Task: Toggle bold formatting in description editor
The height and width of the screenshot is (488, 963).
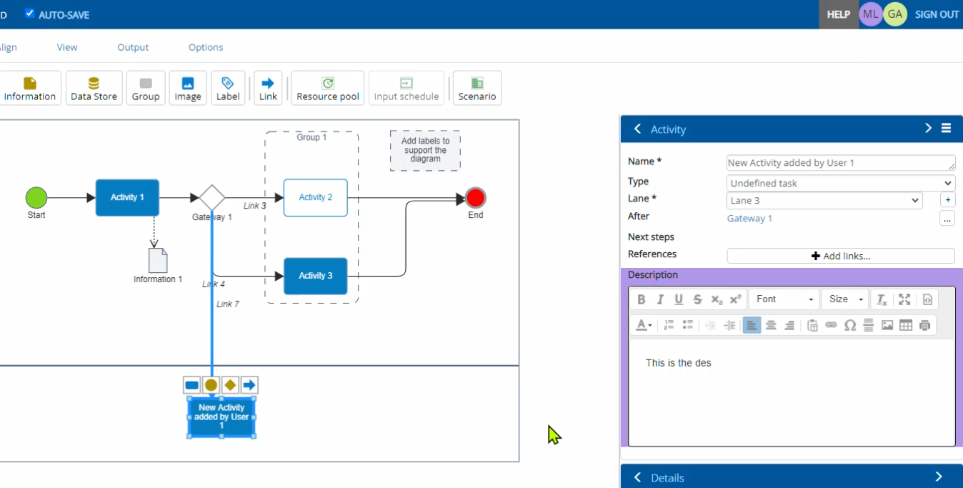Action: (x=641, y=299)
